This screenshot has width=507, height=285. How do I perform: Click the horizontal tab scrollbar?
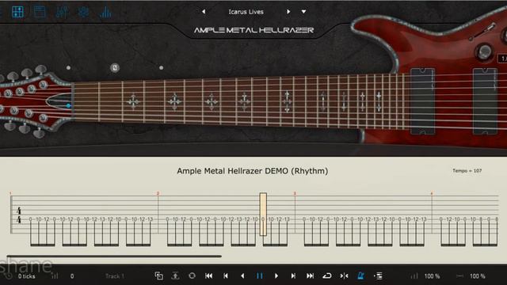click(x=114, y=256)
